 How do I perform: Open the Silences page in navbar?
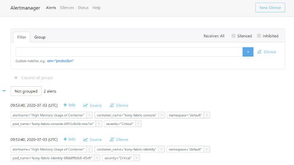point(66,8)
